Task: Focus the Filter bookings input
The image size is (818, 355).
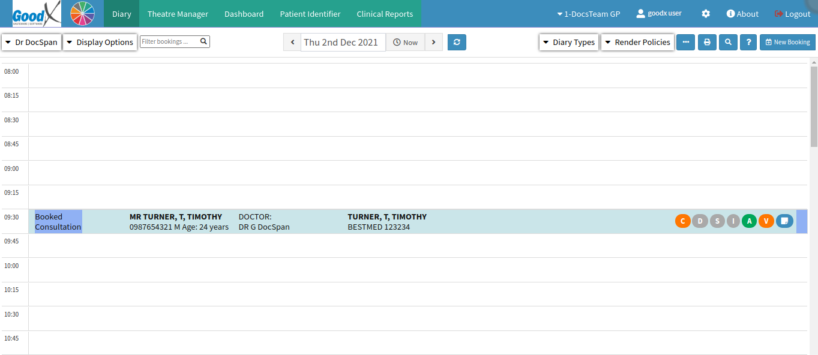Action: pyautogui.click(x=170, y=41)
